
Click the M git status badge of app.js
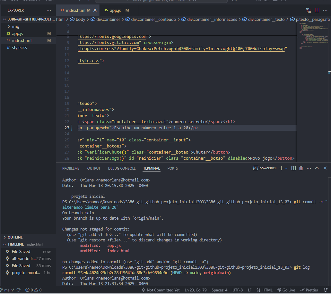[x=49, y=34]
